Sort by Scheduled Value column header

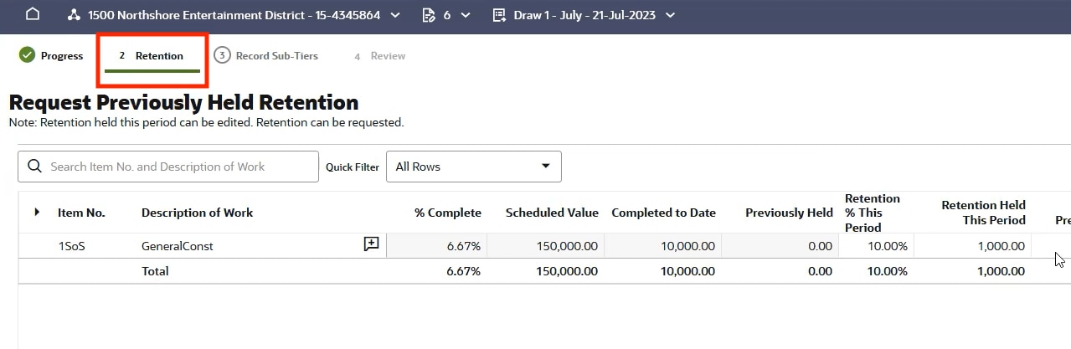point(552,213)
